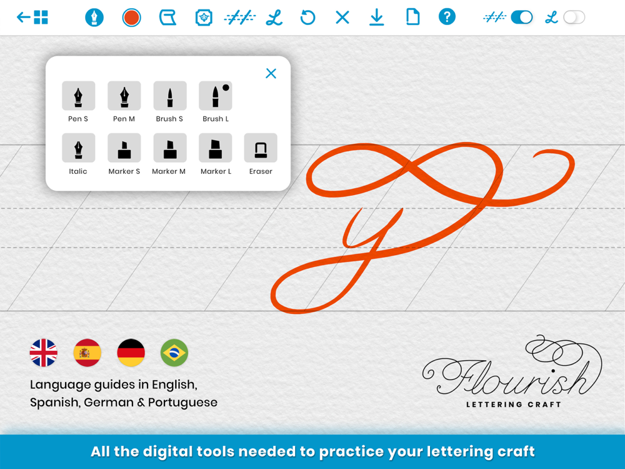Select the Pen M tool
625x469 pixels.
click(x=124, y=96)
